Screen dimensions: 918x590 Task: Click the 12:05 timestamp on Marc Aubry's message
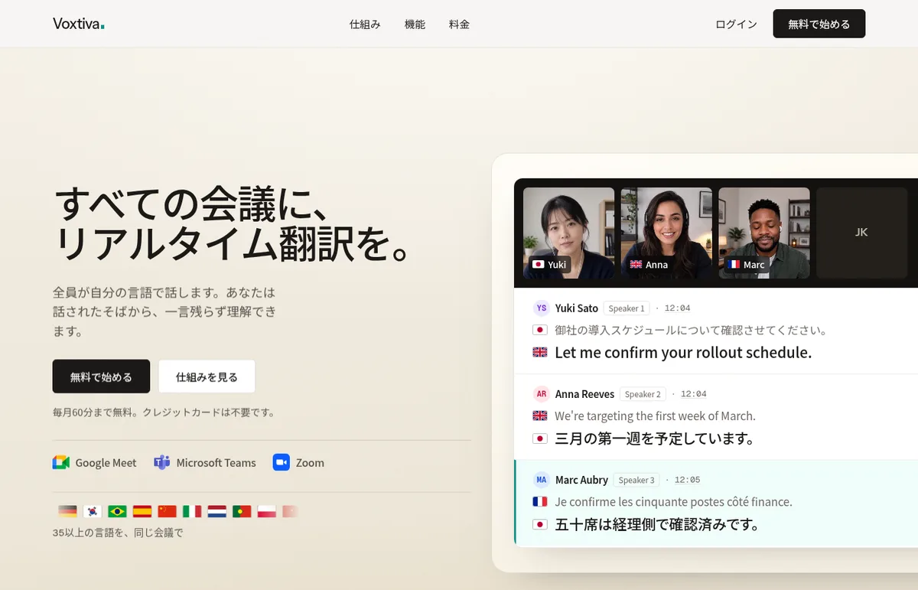[687, 480]
